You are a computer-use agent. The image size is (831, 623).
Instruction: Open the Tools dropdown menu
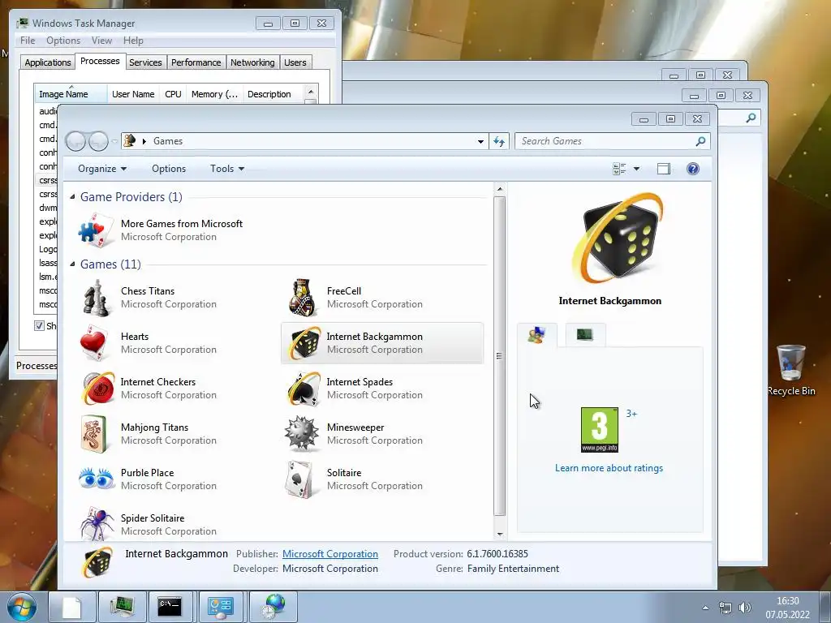(x=227, y=169)
